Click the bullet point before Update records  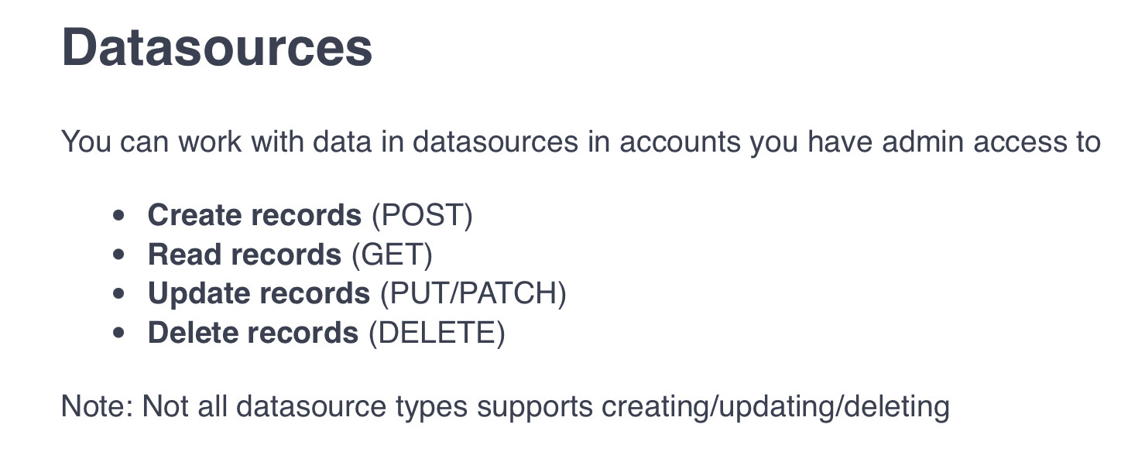click(x=118, y=295)
